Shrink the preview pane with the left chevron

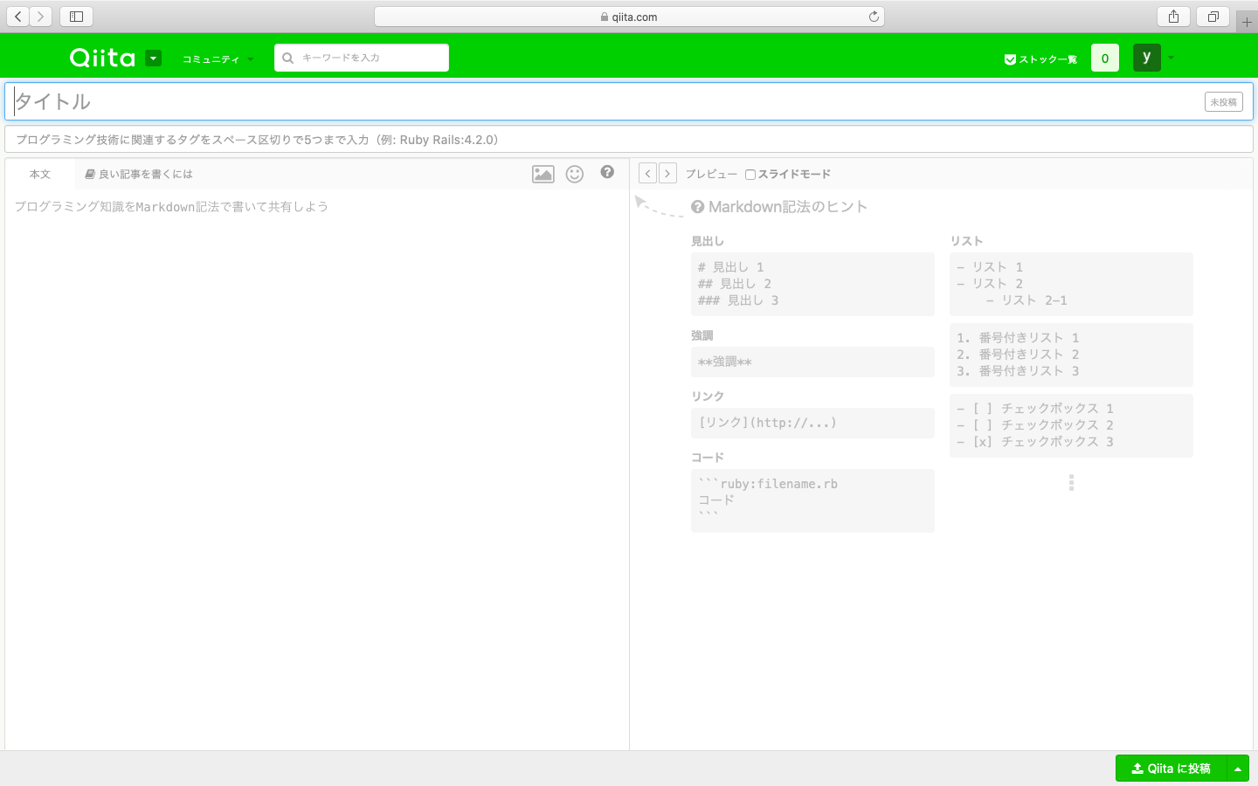pos(647,173)
